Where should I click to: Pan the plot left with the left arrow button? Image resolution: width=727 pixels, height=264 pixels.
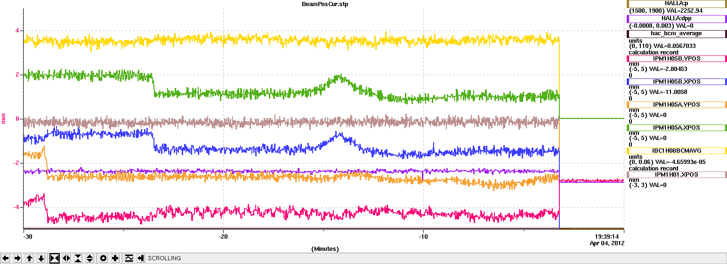coord(6,258)
